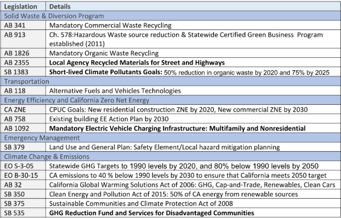Select 'Existing building EE Action Plan by 2030'
The height and width of the screenshot is (218, 341).
(109, 119)
